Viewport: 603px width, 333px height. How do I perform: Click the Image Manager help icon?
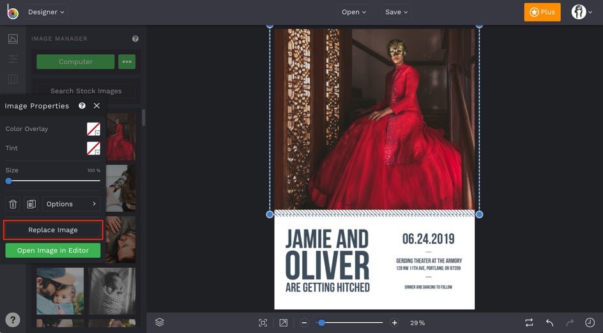tap(135, 38)
